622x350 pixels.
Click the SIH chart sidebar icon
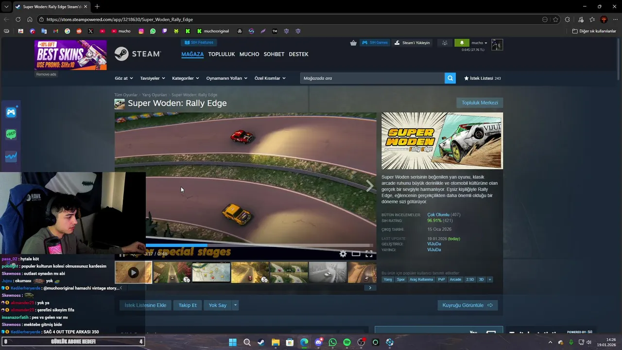(x=11, y=156)
